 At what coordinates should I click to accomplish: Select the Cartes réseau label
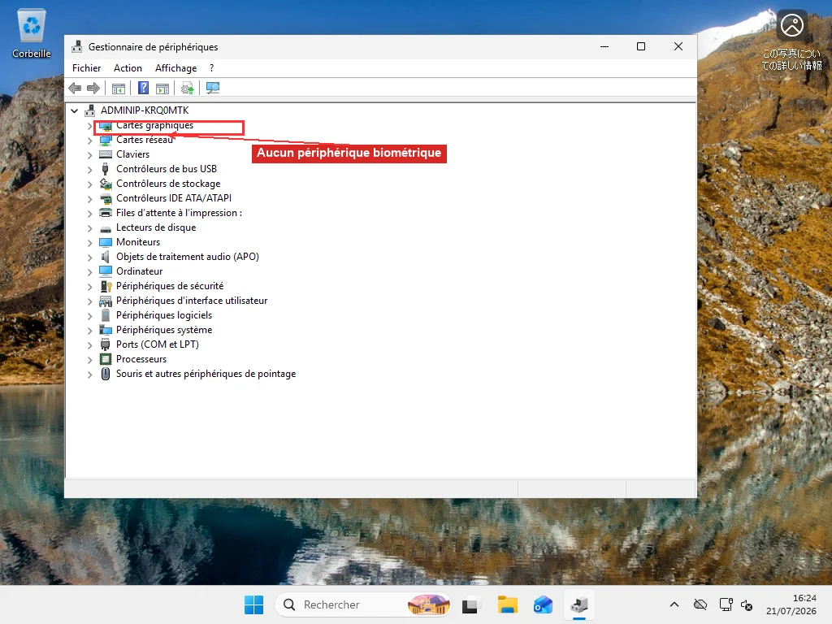(145, 140)
